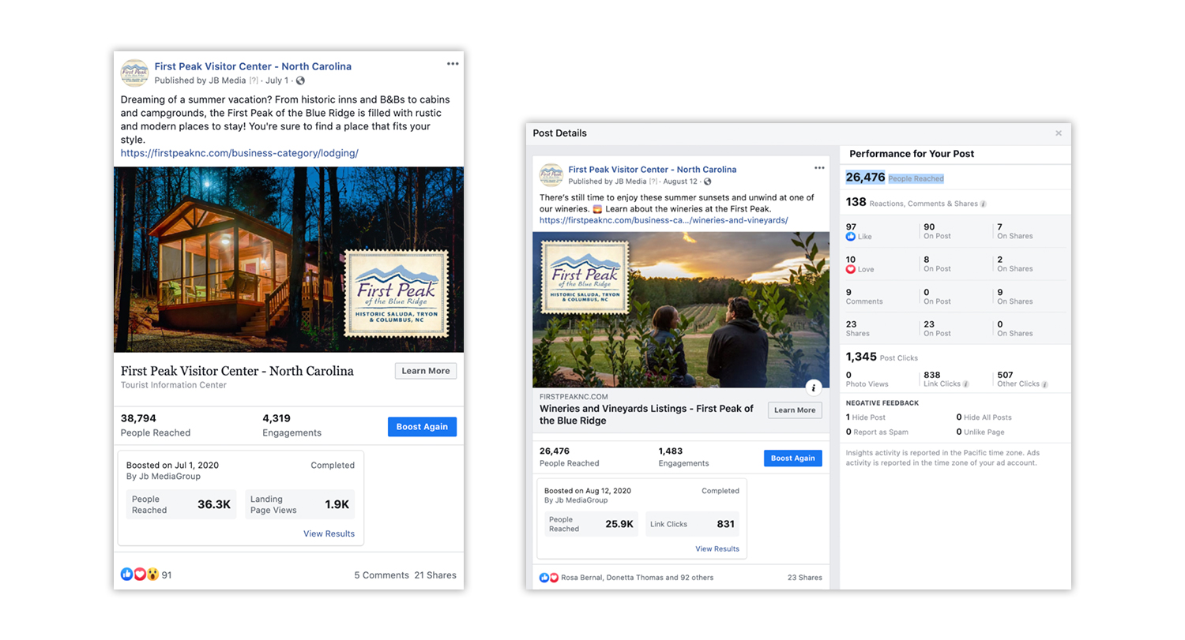This screenshot has width=1185, height=640.
Task: Click the blue Like icon in performance panel
Action: coord(851,237)
